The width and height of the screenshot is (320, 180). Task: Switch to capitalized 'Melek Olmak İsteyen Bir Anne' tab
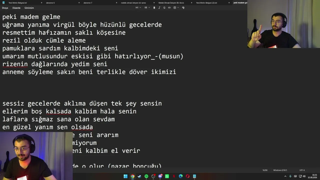171,3
